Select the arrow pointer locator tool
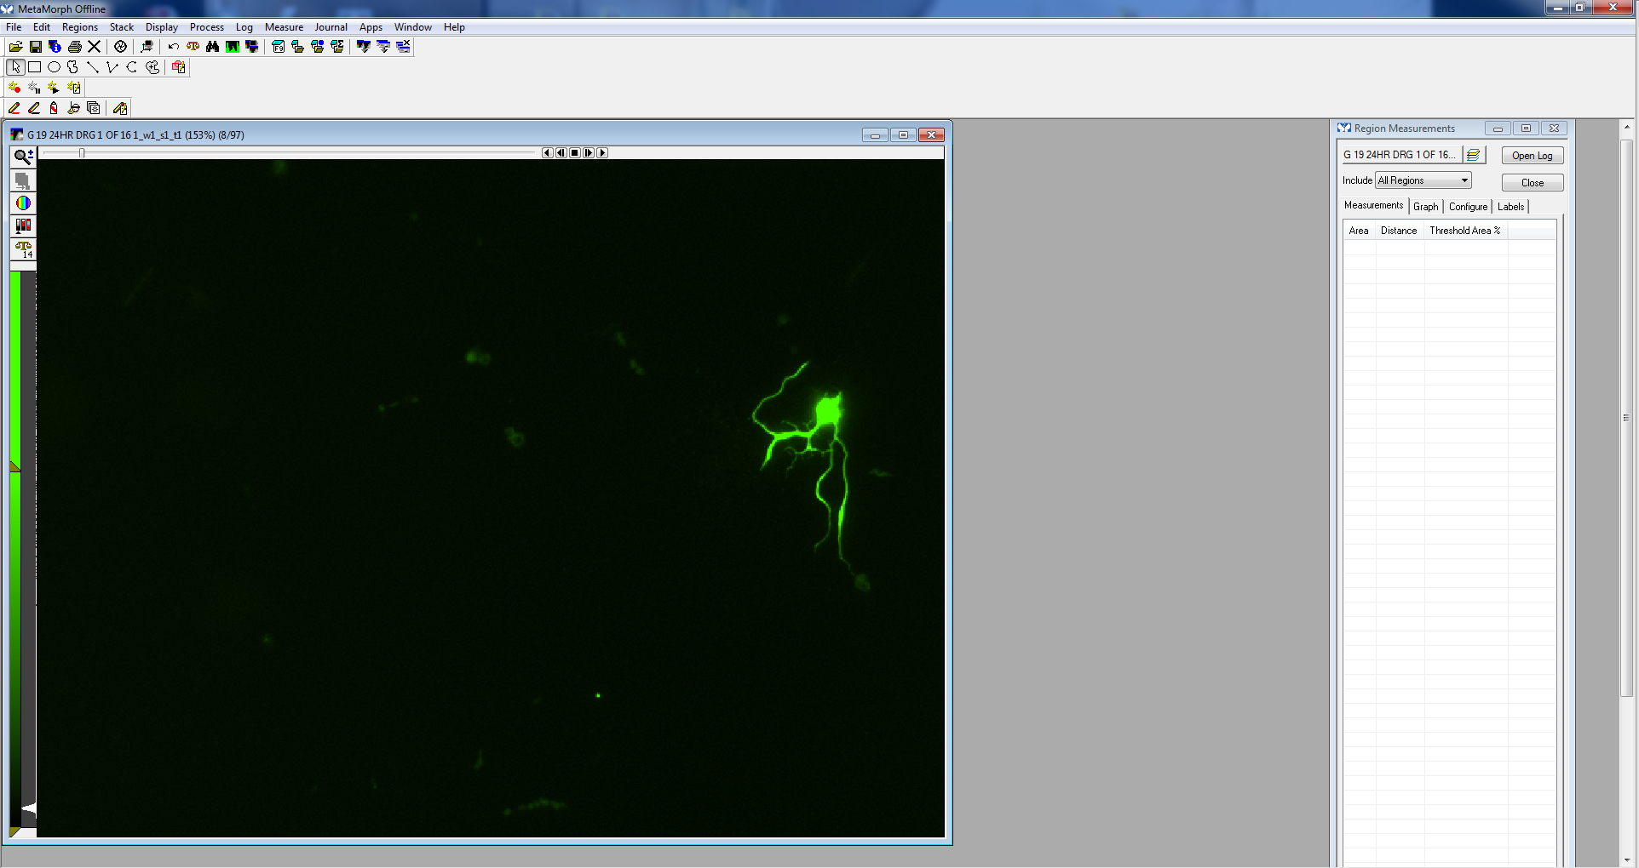 [x=15, y=67]
